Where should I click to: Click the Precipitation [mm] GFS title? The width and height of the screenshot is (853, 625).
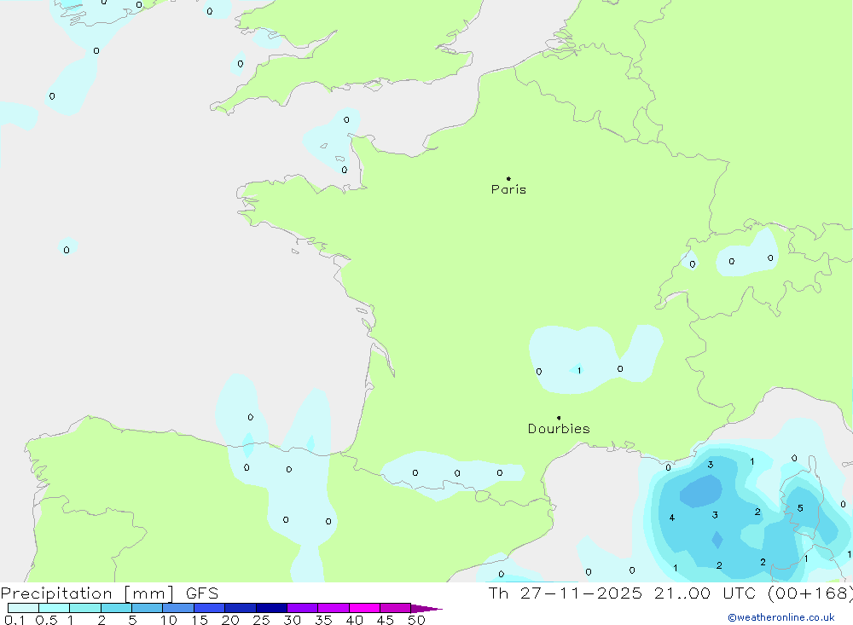(109, 593)
